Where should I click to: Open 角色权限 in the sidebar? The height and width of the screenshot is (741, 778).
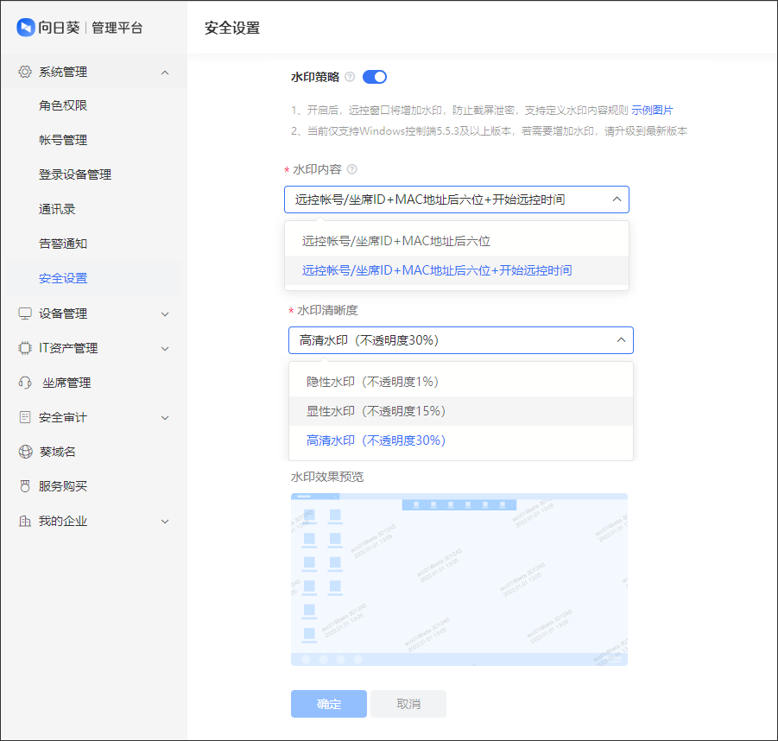[x=63, y=105]
